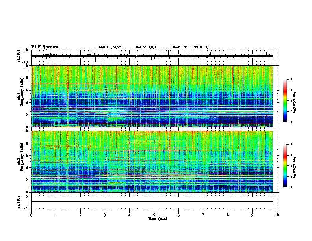
Task: Click time axis tick label "6"
Action: click(x=179, y=215)
